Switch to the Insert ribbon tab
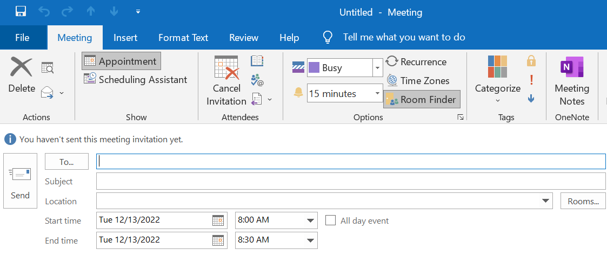 click(125, 38)
